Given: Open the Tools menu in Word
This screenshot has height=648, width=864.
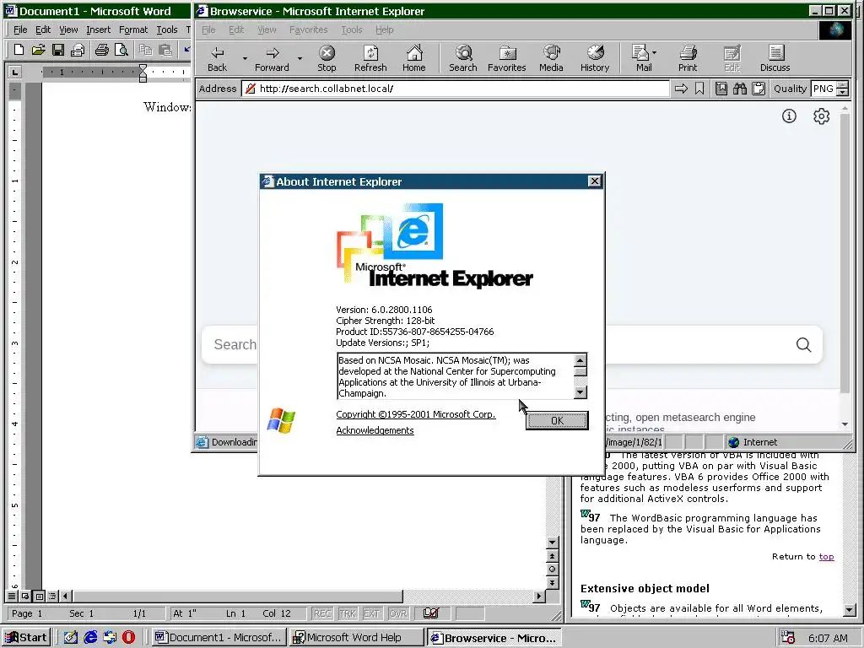Looking at the screenshot, I should point(167,30).
